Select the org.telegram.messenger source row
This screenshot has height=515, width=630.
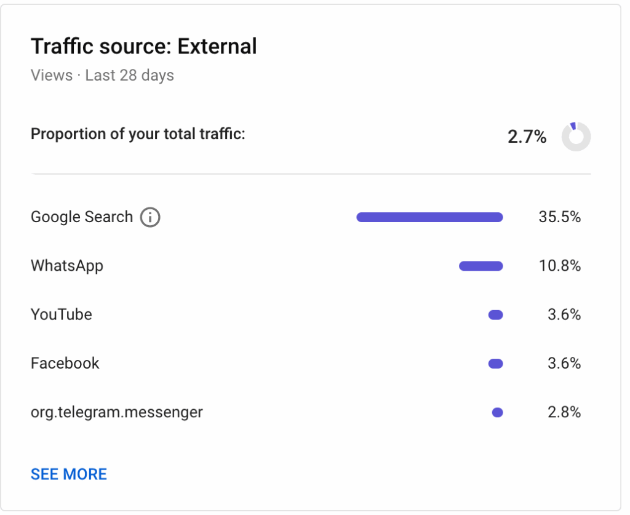point(306,413)
